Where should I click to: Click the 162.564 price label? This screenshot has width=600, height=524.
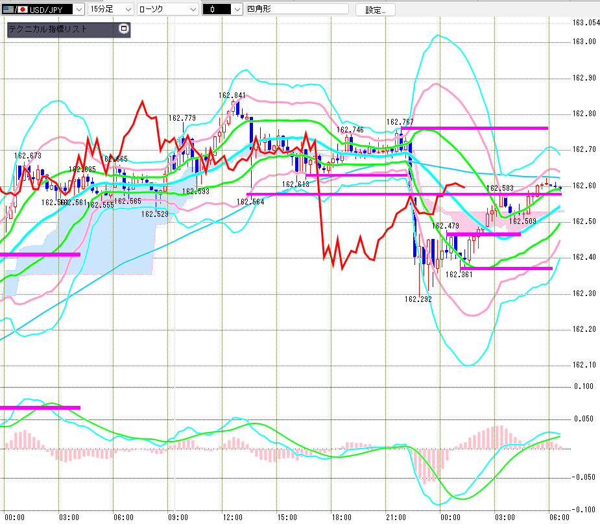(x=250, y=201)
